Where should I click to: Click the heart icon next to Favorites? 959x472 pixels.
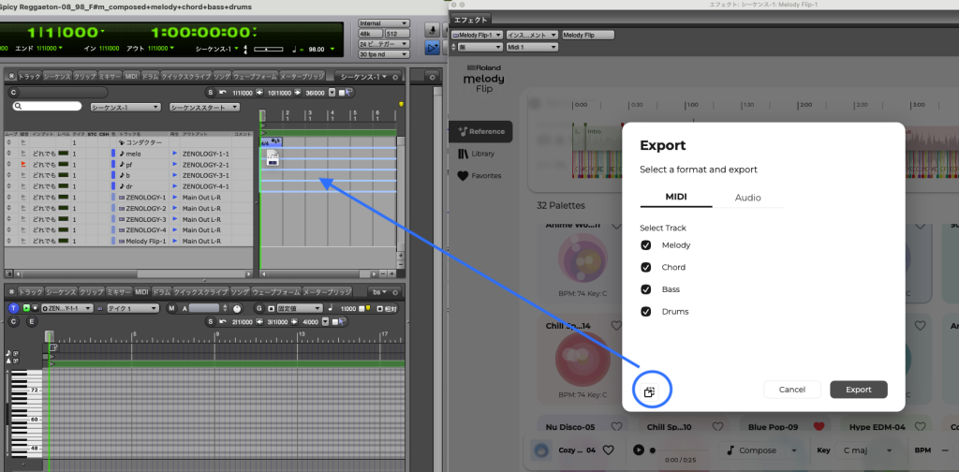463,175
